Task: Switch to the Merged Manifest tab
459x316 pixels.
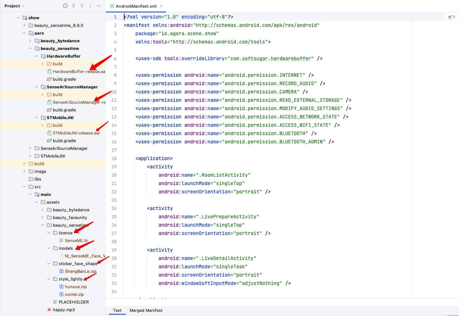Action: pyautogui.click(x=146, y=310)
